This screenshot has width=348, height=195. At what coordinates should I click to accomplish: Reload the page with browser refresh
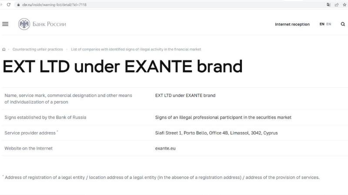pyautogui.click(x=8, y=4)
